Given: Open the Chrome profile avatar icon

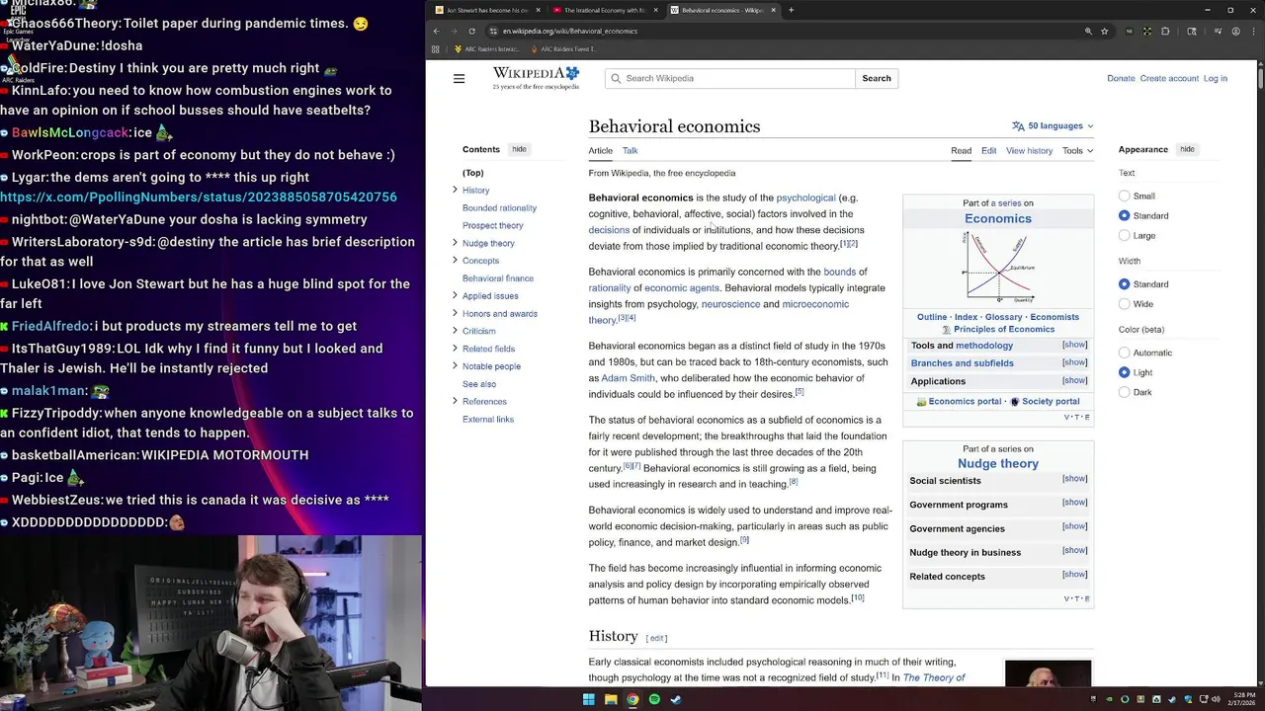Looking at the screenshot, I should click(1236, 32).
